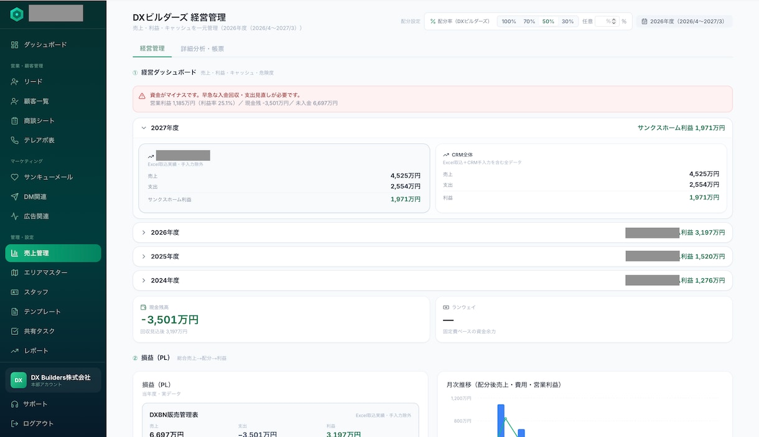The height and width of the screenshot is (437, 759).
Task: Choose the 30% allocation option
Action: pos(567,21)
